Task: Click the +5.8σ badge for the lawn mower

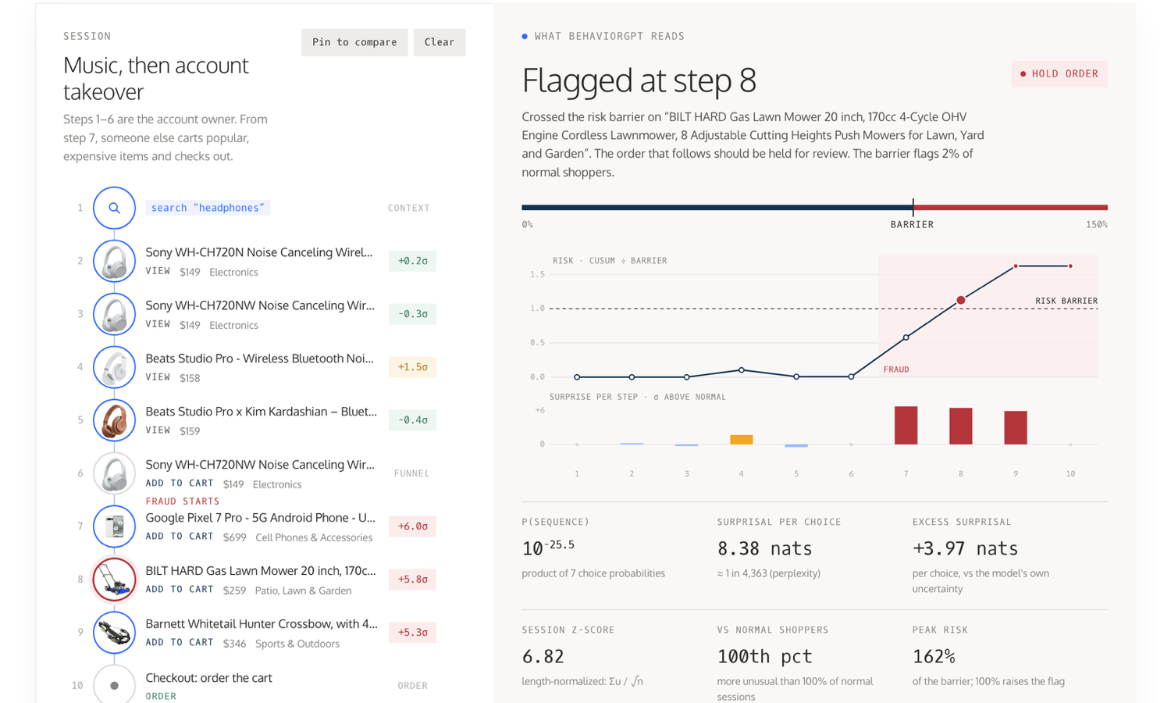Action: coord(412,580)
